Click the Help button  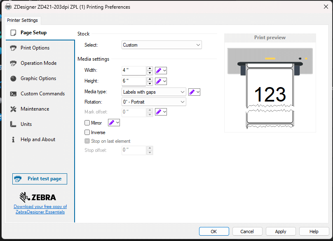[x=314, y=232]
